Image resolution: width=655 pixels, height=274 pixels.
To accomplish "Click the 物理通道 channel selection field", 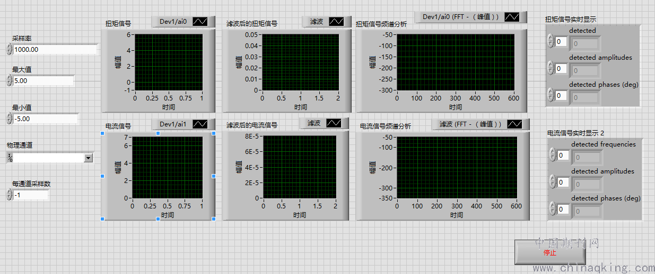I will [x=49, y=158].
